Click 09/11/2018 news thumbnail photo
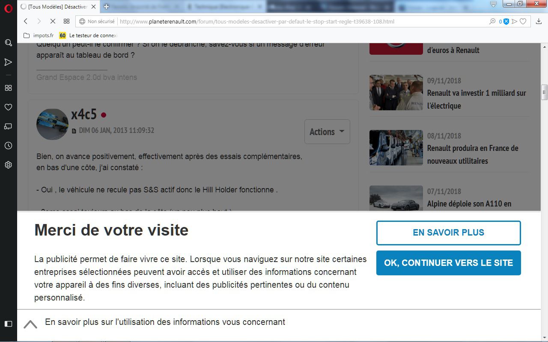 pos(396,92)
